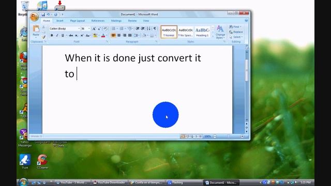331x186 pixels.
Task: Redo the last action
Action: tap(56, 14)
